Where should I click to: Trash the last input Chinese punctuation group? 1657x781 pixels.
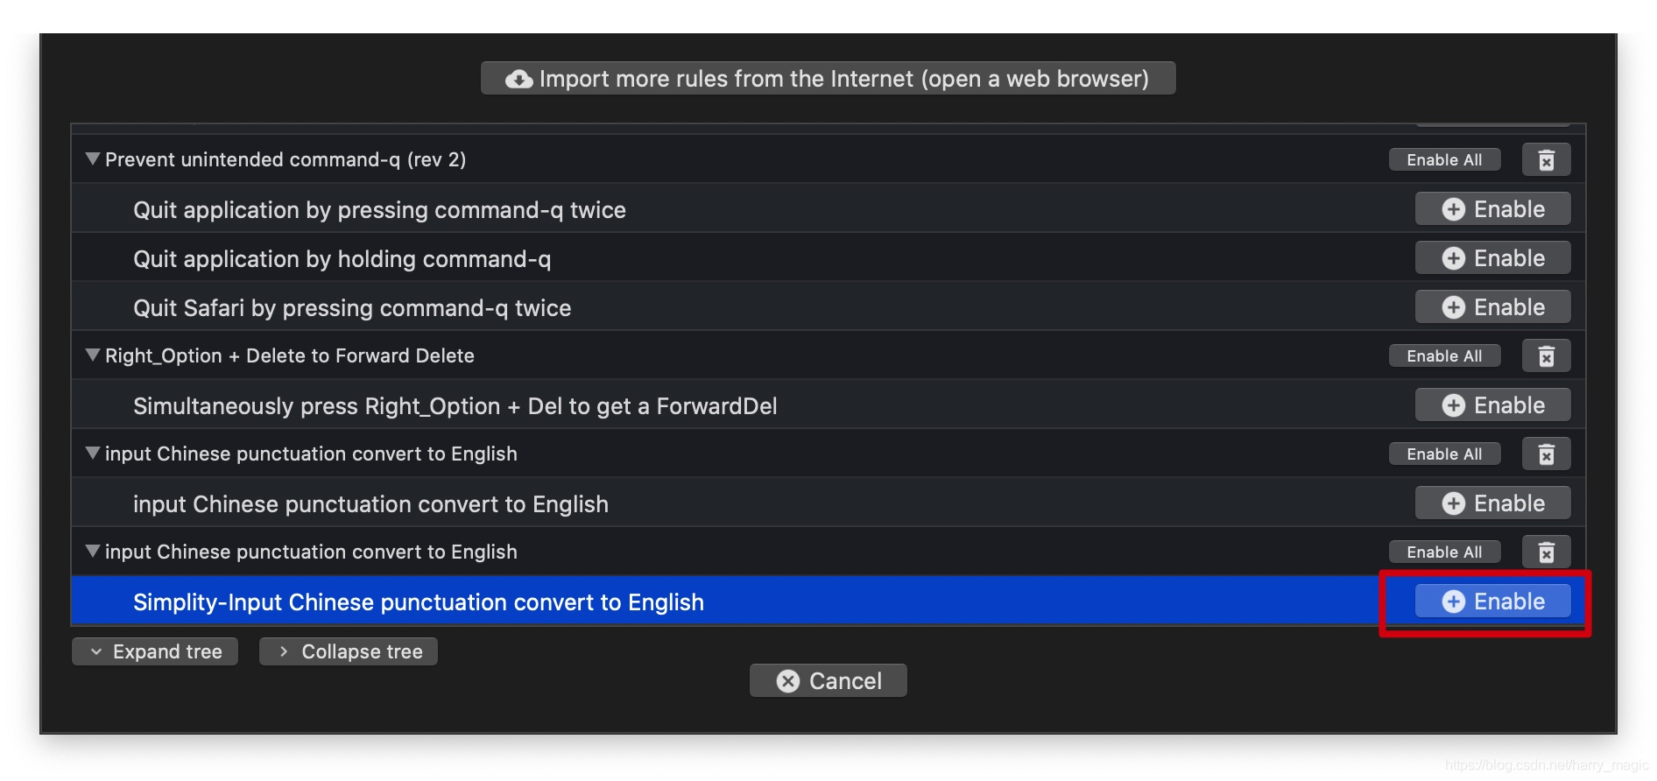(x=1546, y=552)
